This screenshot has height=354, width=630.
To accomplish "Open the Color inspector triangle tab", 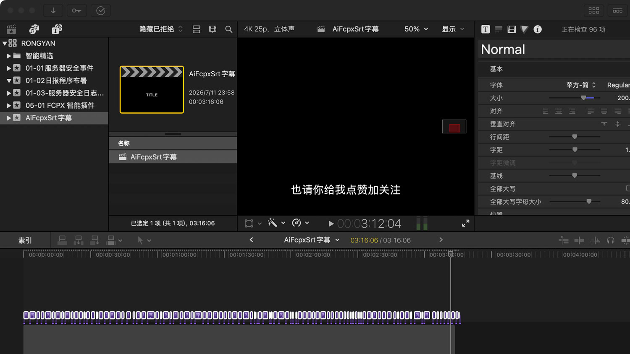I will click(524, 29).
